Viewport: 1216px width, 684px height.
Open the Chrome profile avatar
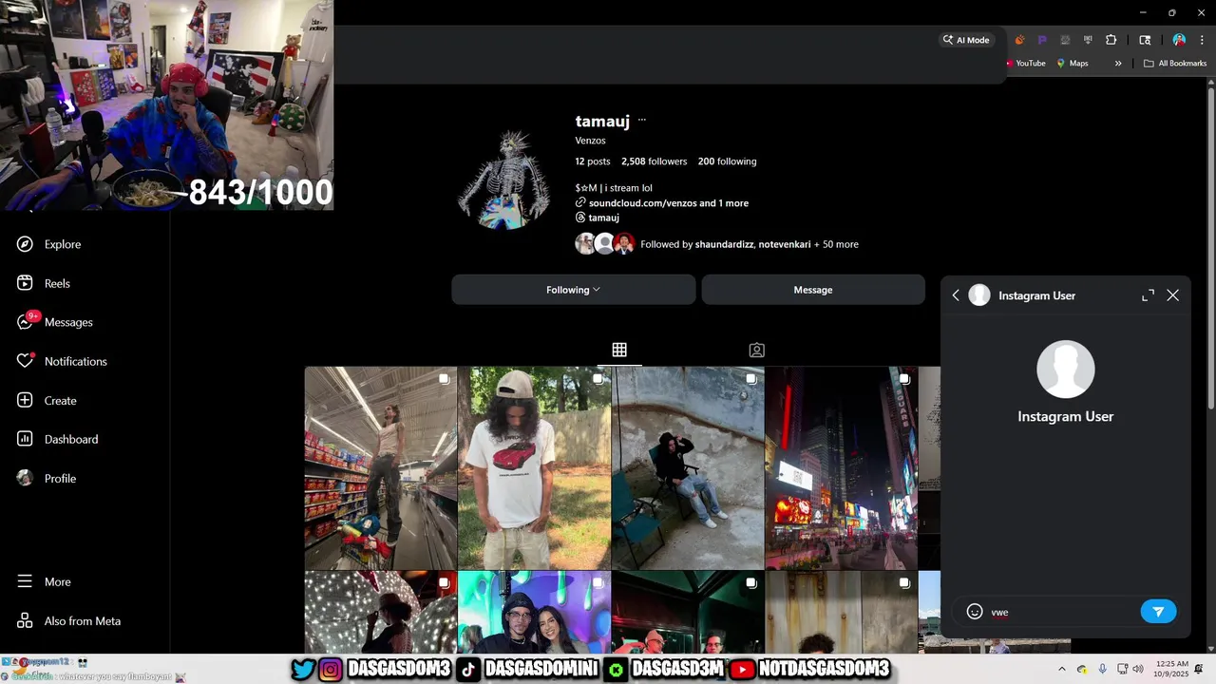pos(1179,40)
